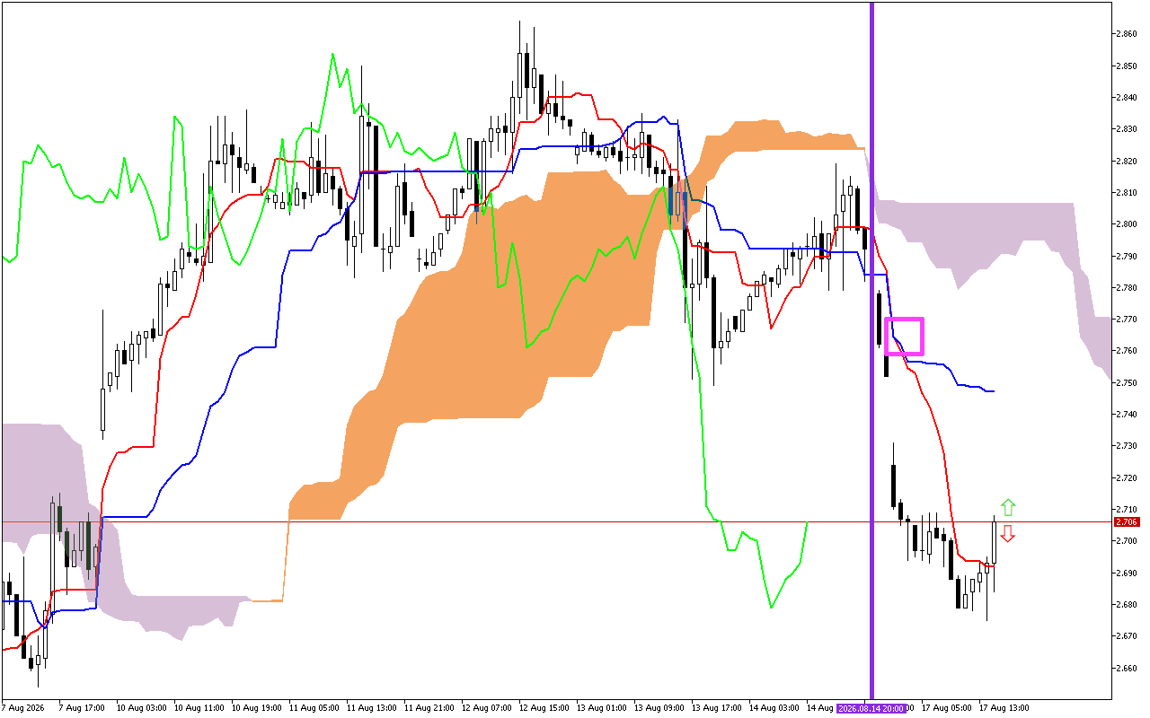Click the 2.770 price axis label
Viewport: 1150px width, 718px height.
click(x=1126, y=319)
